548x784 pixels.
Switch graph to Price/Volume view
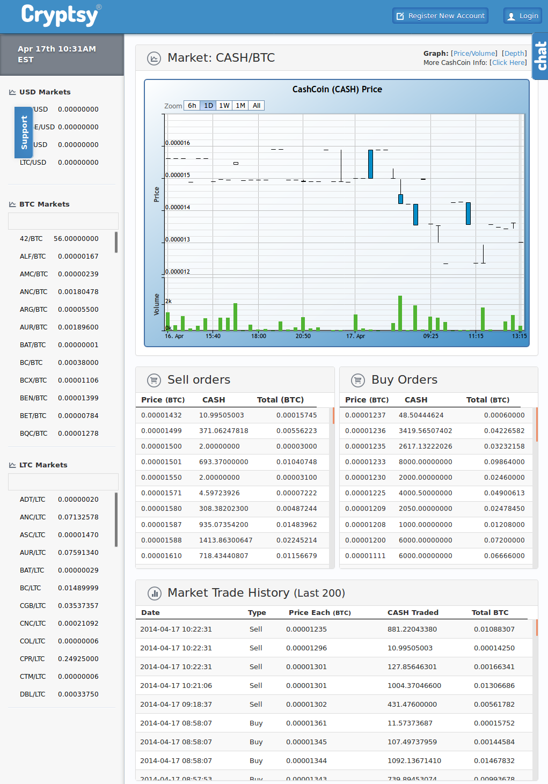point(474,54)
